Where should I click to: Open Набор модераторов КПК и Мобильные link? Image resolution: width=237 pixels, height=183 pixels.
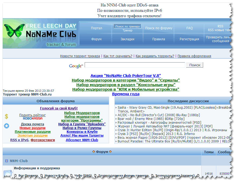pos(126,89)
